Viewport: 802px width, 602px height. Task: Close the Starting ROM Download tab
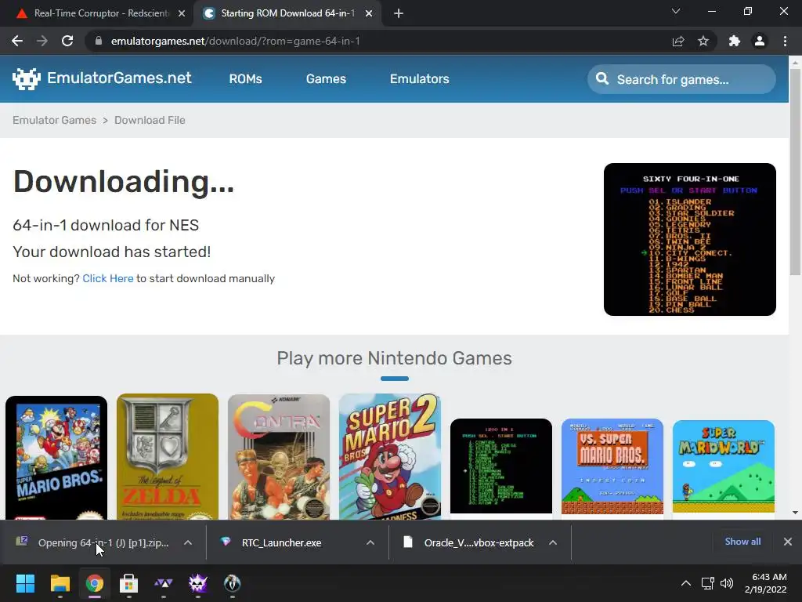click(x=369, y=13)
